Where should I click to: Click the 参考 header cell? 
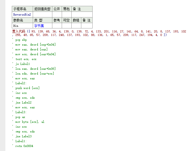(57, 20)
